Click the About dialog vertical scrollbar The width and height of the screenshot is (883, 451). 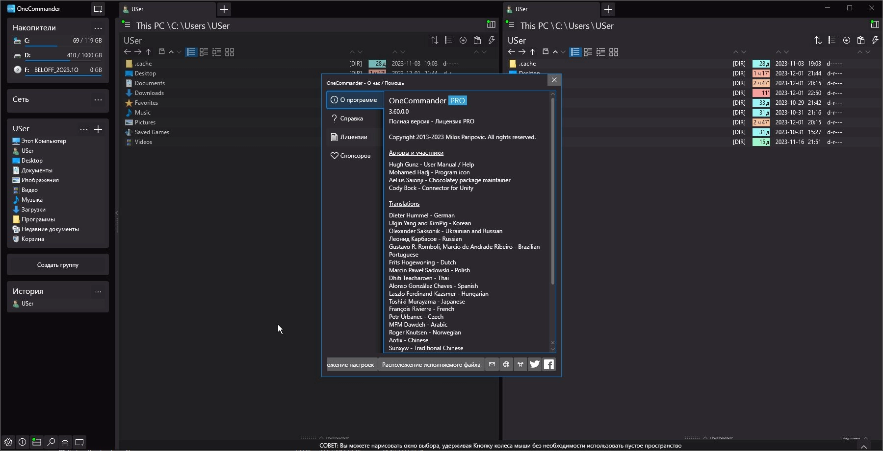point(553,191)
